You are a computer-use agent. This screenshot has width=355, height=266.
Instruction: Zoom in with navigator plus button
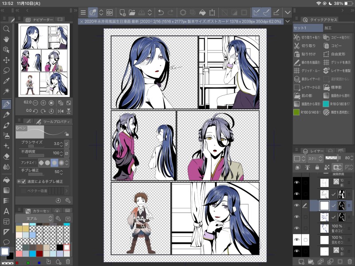43,103
